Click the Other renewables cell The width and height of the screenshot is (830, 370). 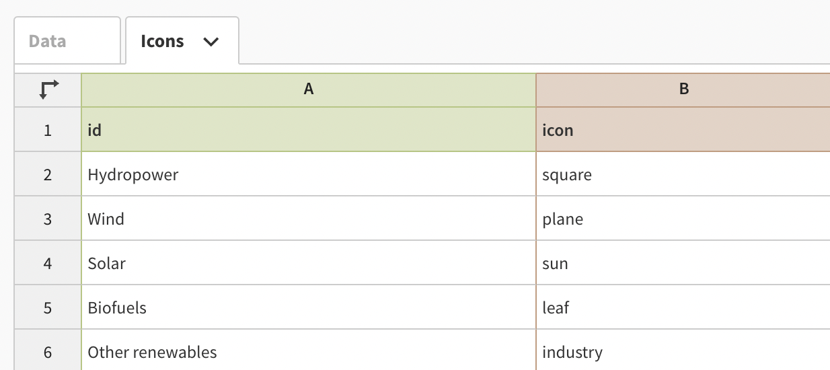[309, 352]
